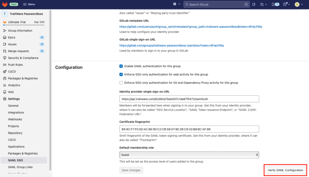Expand merge requests chevron in top bar
The image size is (309, 177).
pos(266,4)
